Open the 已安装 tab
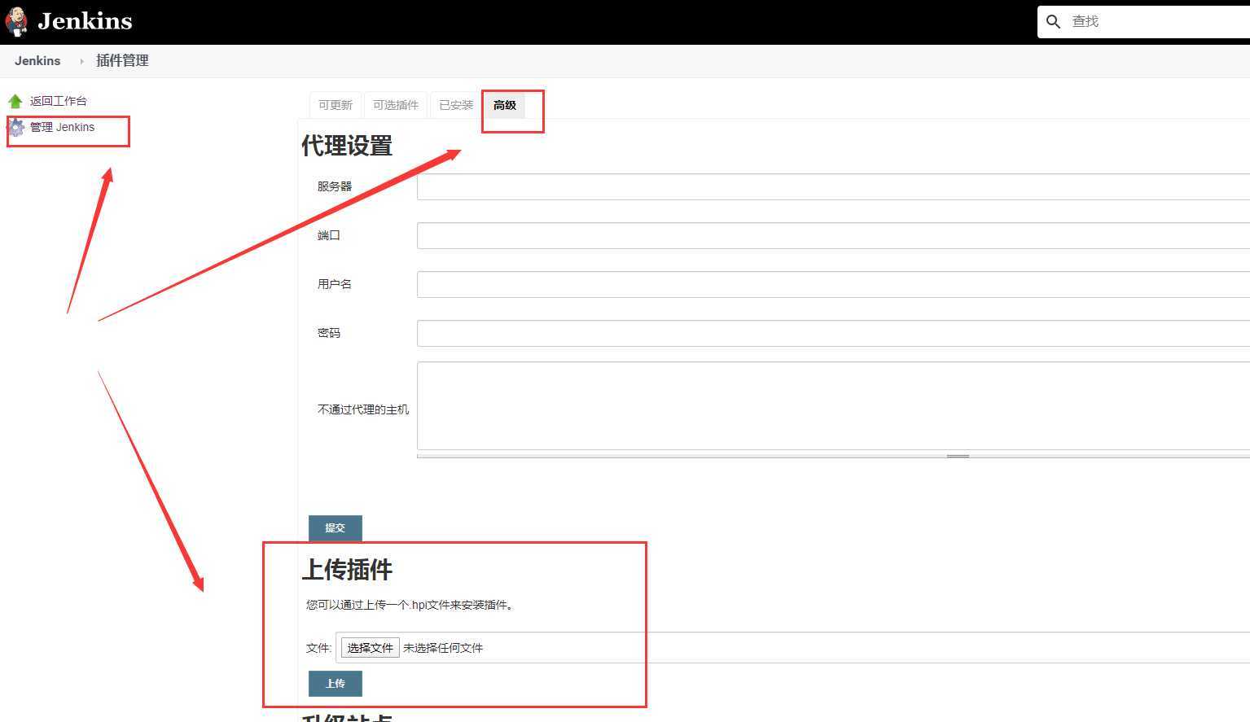1250x722 pixels. coord(456,105)
